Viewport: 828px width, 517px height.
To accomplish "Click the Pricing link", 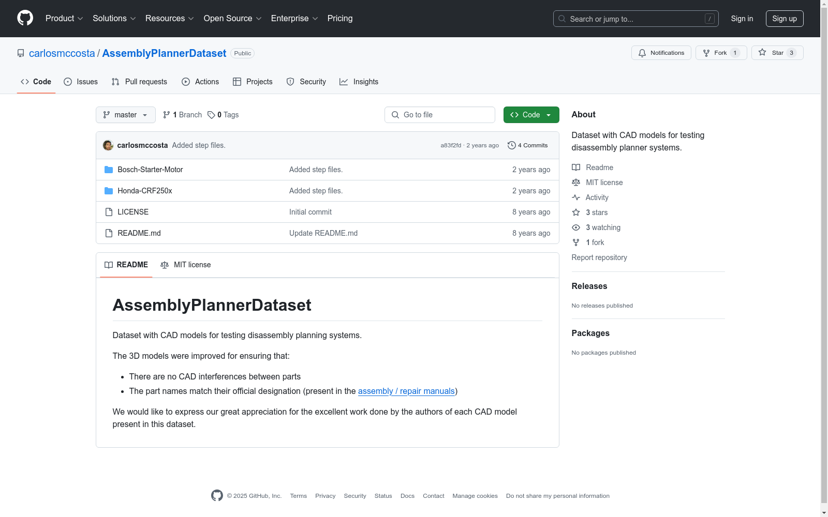I will click(x=340, y=18).
